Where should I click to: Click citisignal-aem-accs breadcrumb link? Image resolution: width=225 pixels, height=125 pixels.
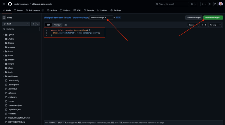(53, 18)
